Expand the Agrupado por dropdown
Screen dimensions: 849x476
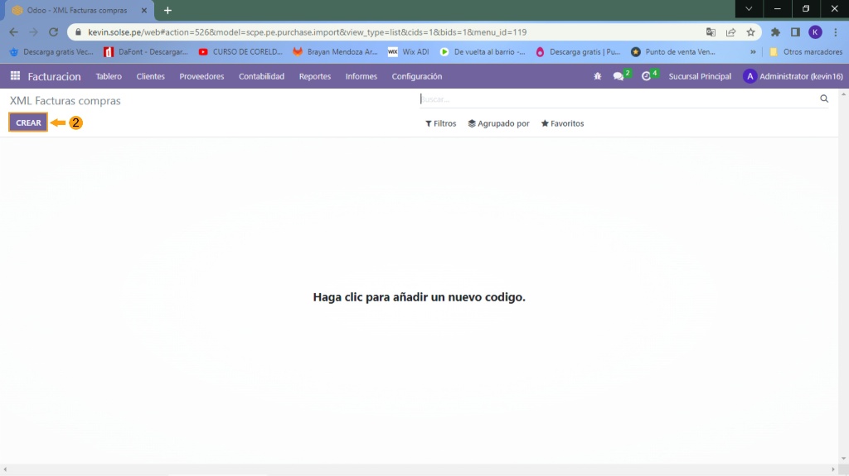click(498, 123)
